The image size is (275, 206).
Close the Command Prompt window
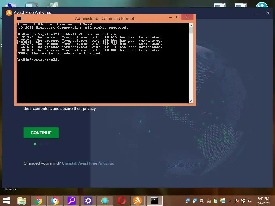187,17
